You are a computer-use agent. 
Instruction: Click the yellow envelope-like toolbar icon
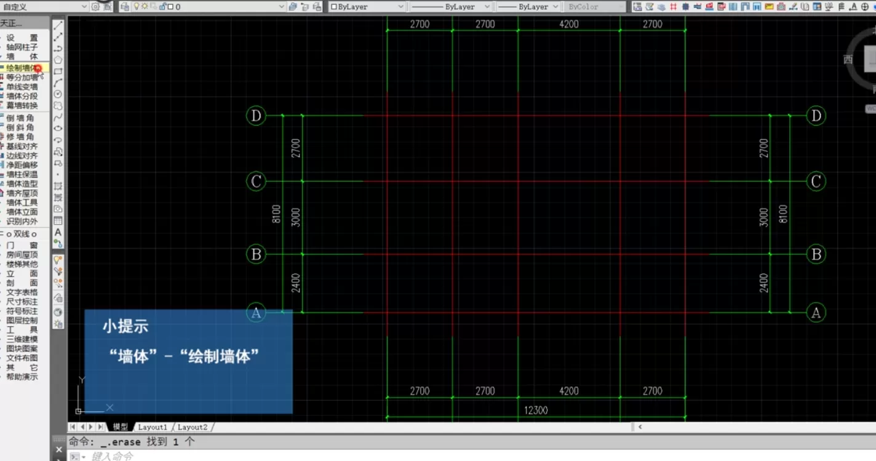click(769, 7)
